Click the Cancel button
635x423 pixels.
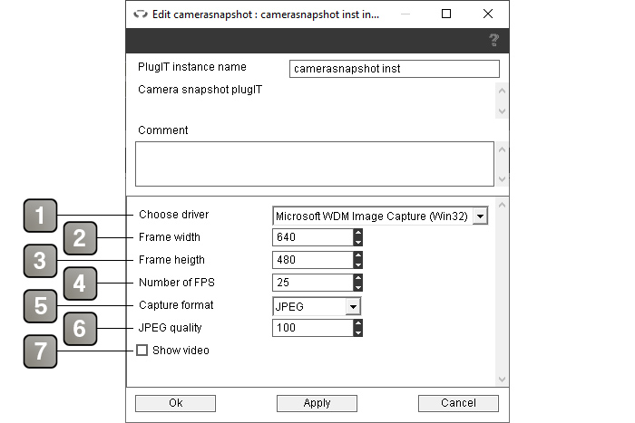458,403
